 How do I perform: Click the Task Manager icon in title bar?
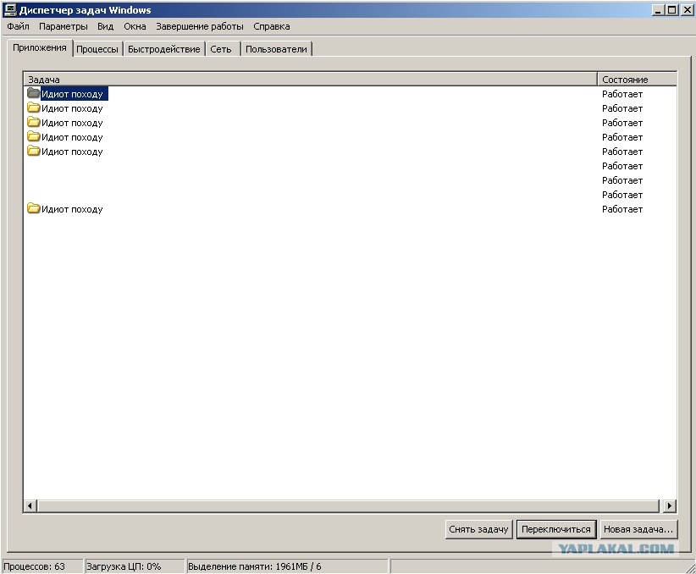[9, 9]
